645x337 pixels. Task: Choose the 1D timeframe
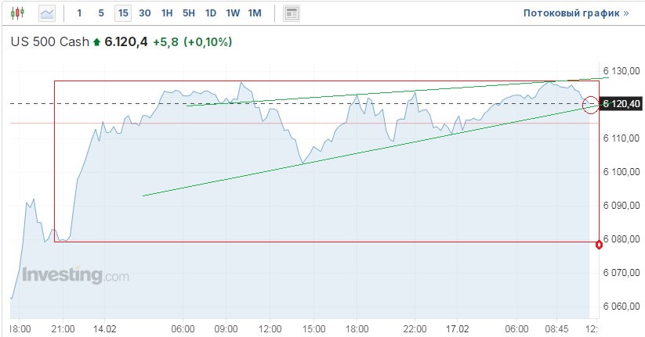[x=211, y=13]
